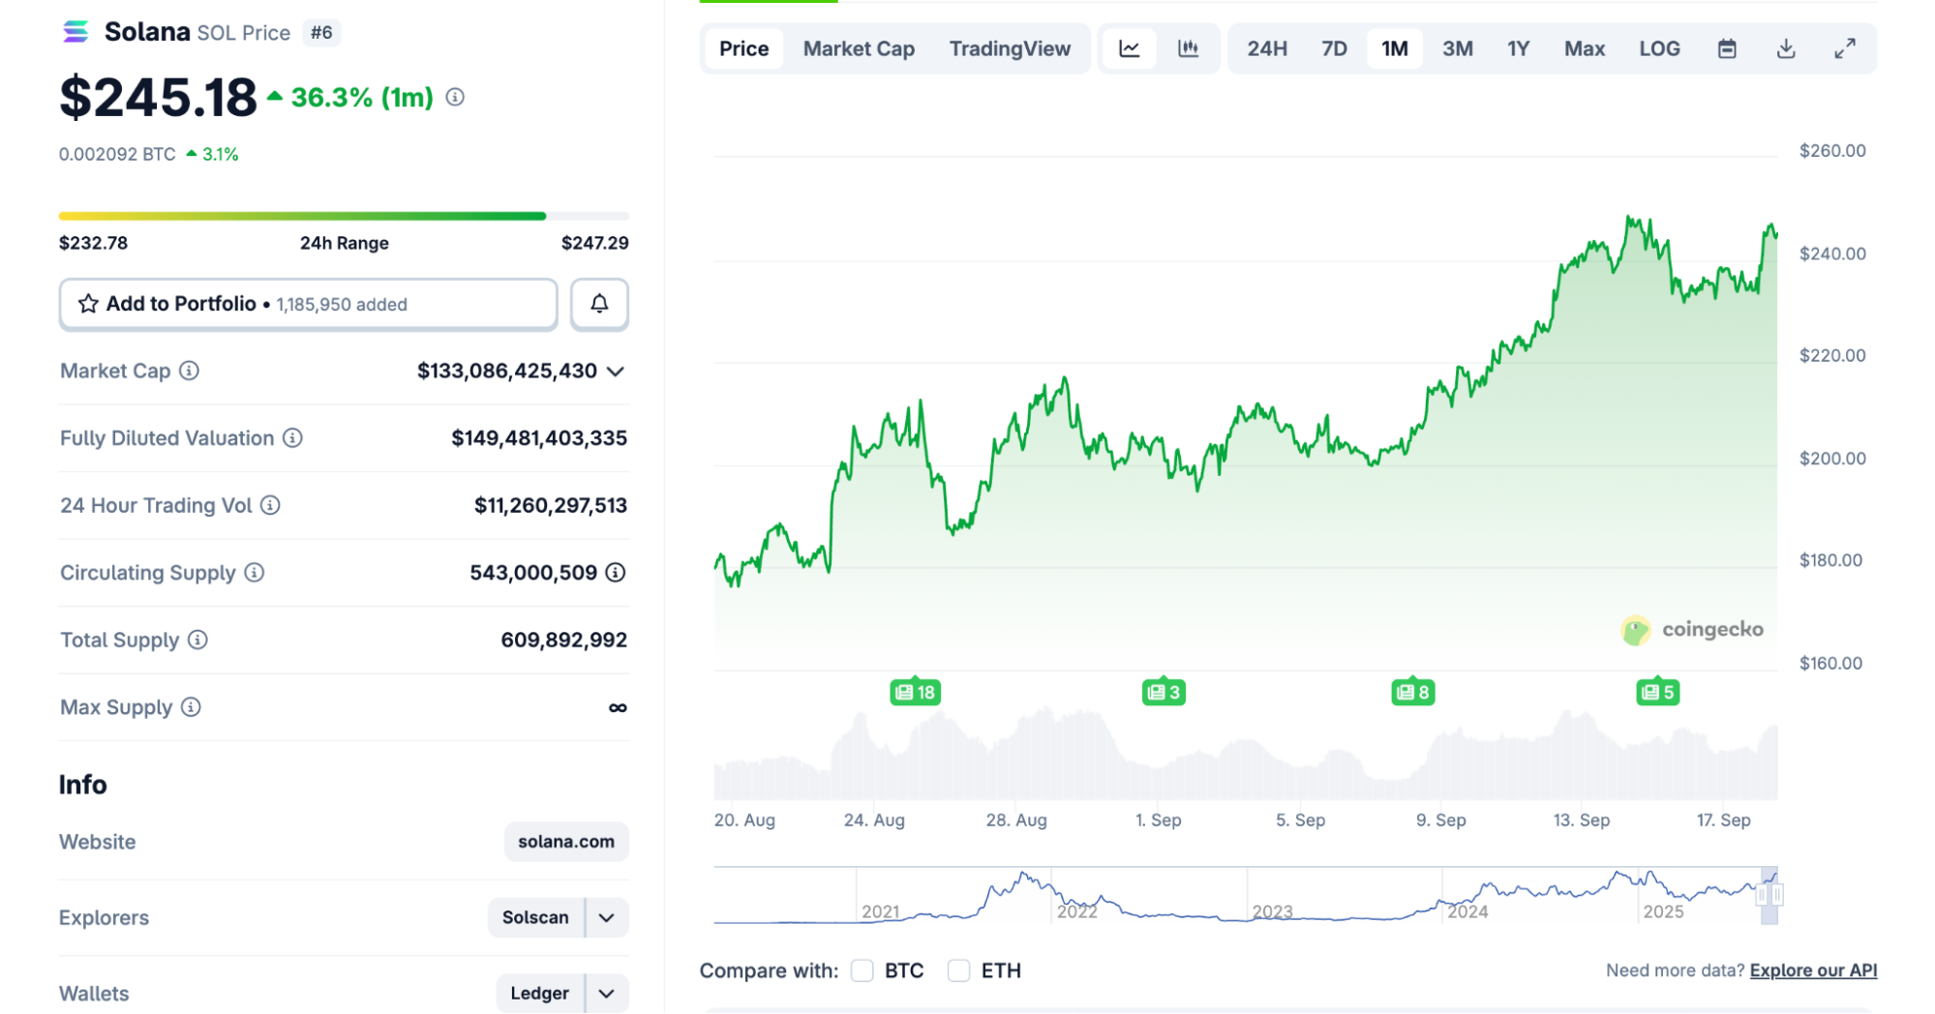Select 1Y time range
The image size is (1935, 1014).
[x=1518, y=48]
